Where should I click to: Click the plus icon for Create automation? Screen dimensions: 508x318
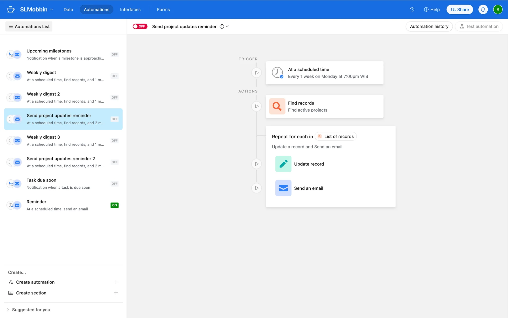[x=116, y=282]
